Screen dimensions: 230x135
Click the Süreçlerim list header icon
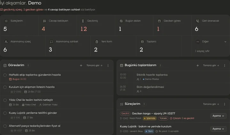pyautogui.click(x=121, y=104)
